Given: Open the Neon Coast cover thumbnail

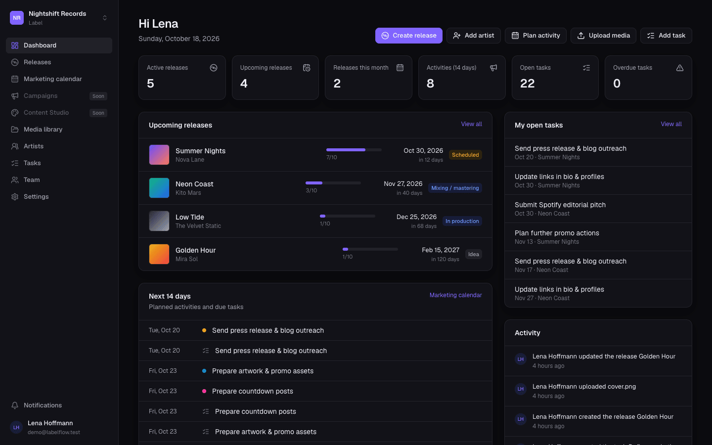Looking at the screenshot, I should pos(159,188).
